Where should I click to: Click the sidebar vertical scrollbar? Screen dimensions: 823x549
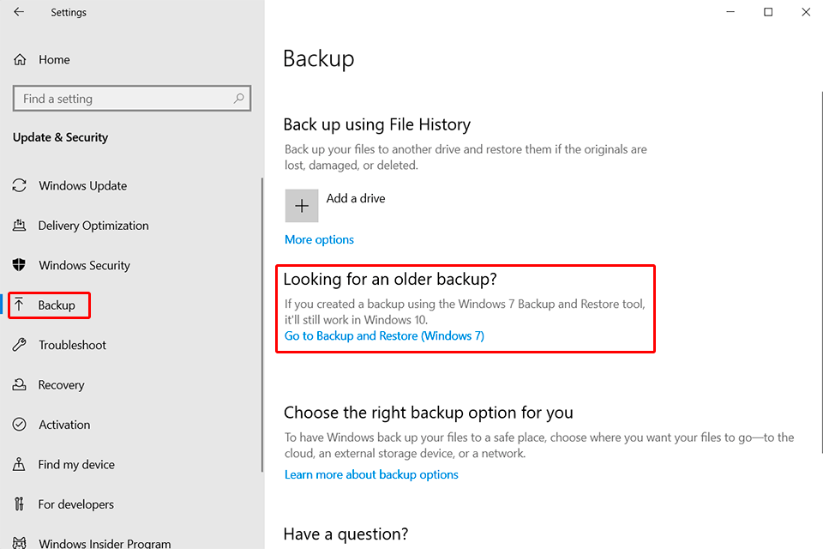[262, 324]
